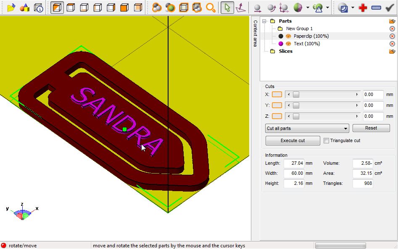Collapse the Parts tree node
Screen dimensions: 398x249
click(264, 21)
